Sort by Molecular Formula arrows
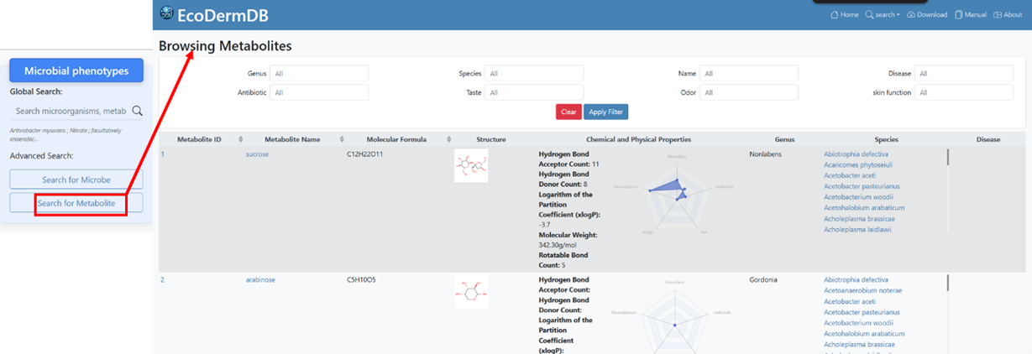The image size is (1032, 354). 449,139
